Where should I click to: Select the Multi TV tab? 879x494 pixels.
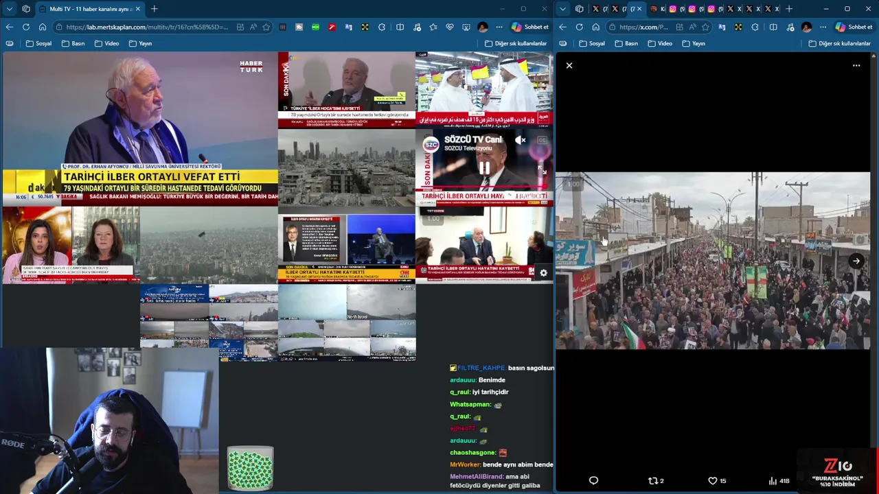[89, 9]
